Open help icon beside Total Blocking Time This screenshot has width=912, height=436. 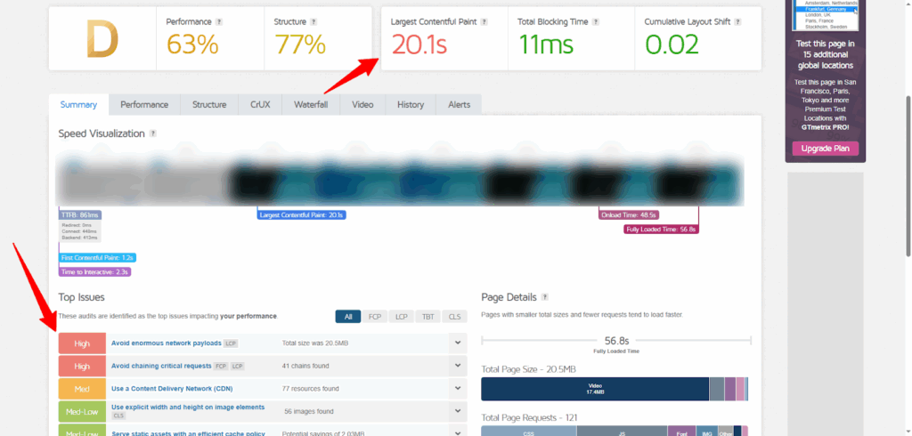[596, 22]
